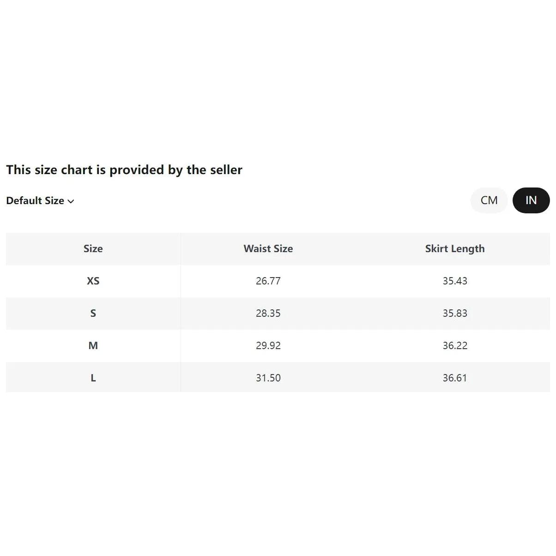Click the 28.35 waist value

coord(268,313)
